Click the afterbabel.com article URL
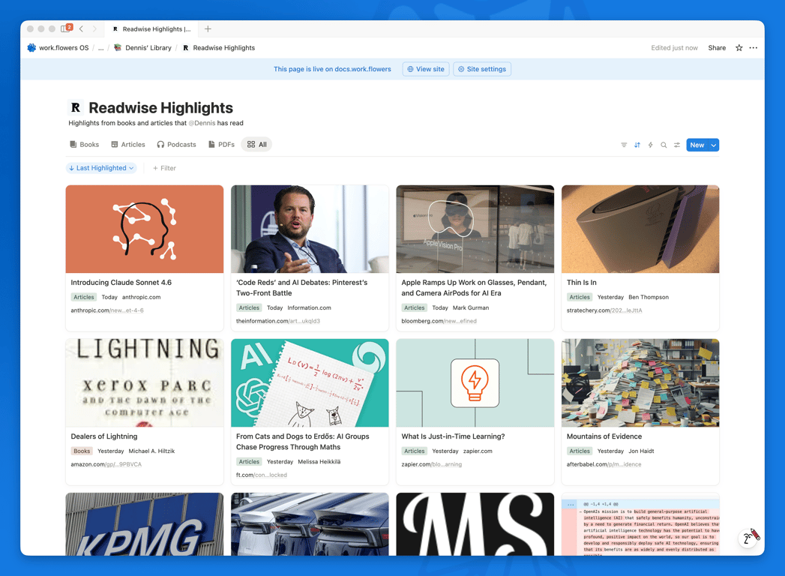785x576 pixels. (x=604, y=464)
